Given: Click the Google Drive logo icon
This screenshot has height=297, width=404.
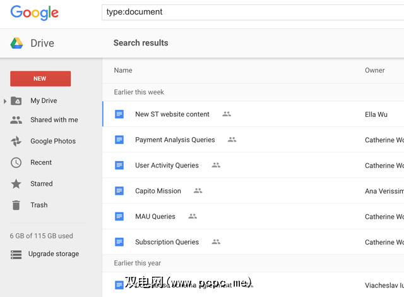Looking at the screenshot, I should [16, 43].
